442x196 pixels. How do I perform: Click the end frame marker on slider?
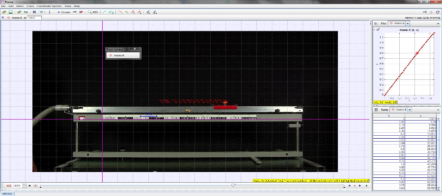[x=344, y=187]
